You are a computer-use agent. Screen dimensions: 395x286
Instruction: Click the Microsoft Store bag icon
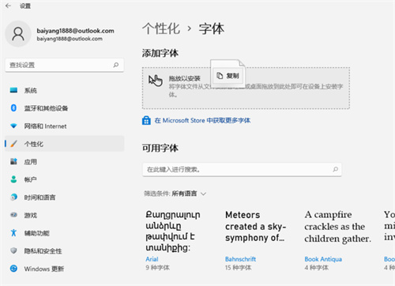coord(146,120)
